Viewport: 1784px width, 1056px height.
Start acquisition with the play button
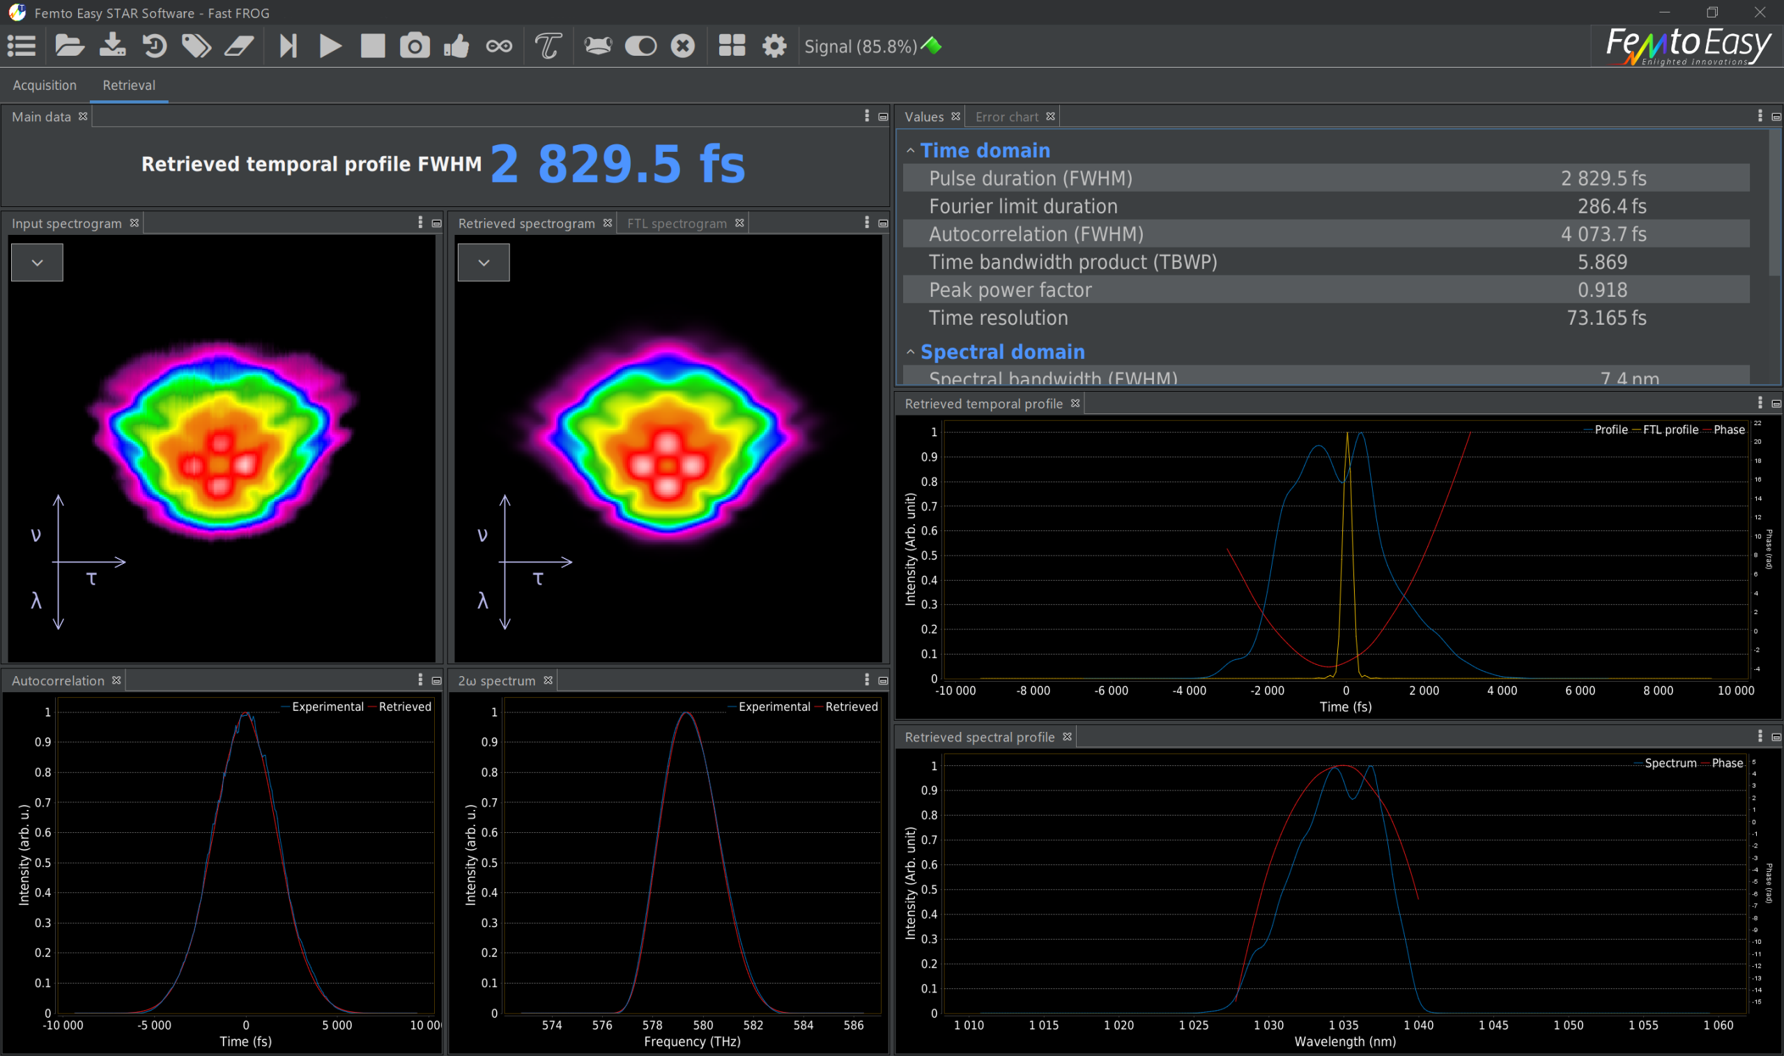tap(330, 46)
